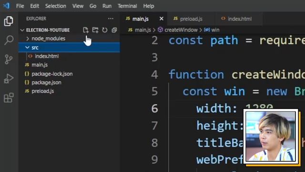
Task: Open the File menu
Action: [20, 6]
